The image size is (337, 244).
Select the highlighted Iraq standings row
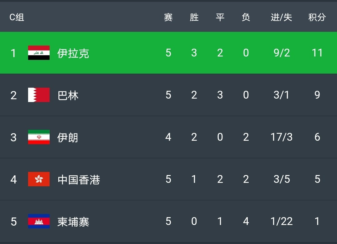(168, 53)
